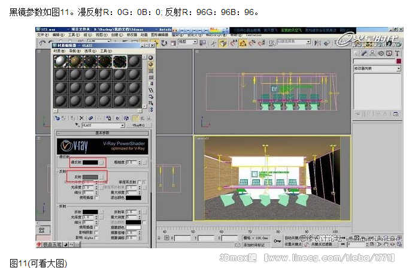Open the Hierarchy panel icon in command panel
This screenshot has width=412, height=268.
point(372,53)
